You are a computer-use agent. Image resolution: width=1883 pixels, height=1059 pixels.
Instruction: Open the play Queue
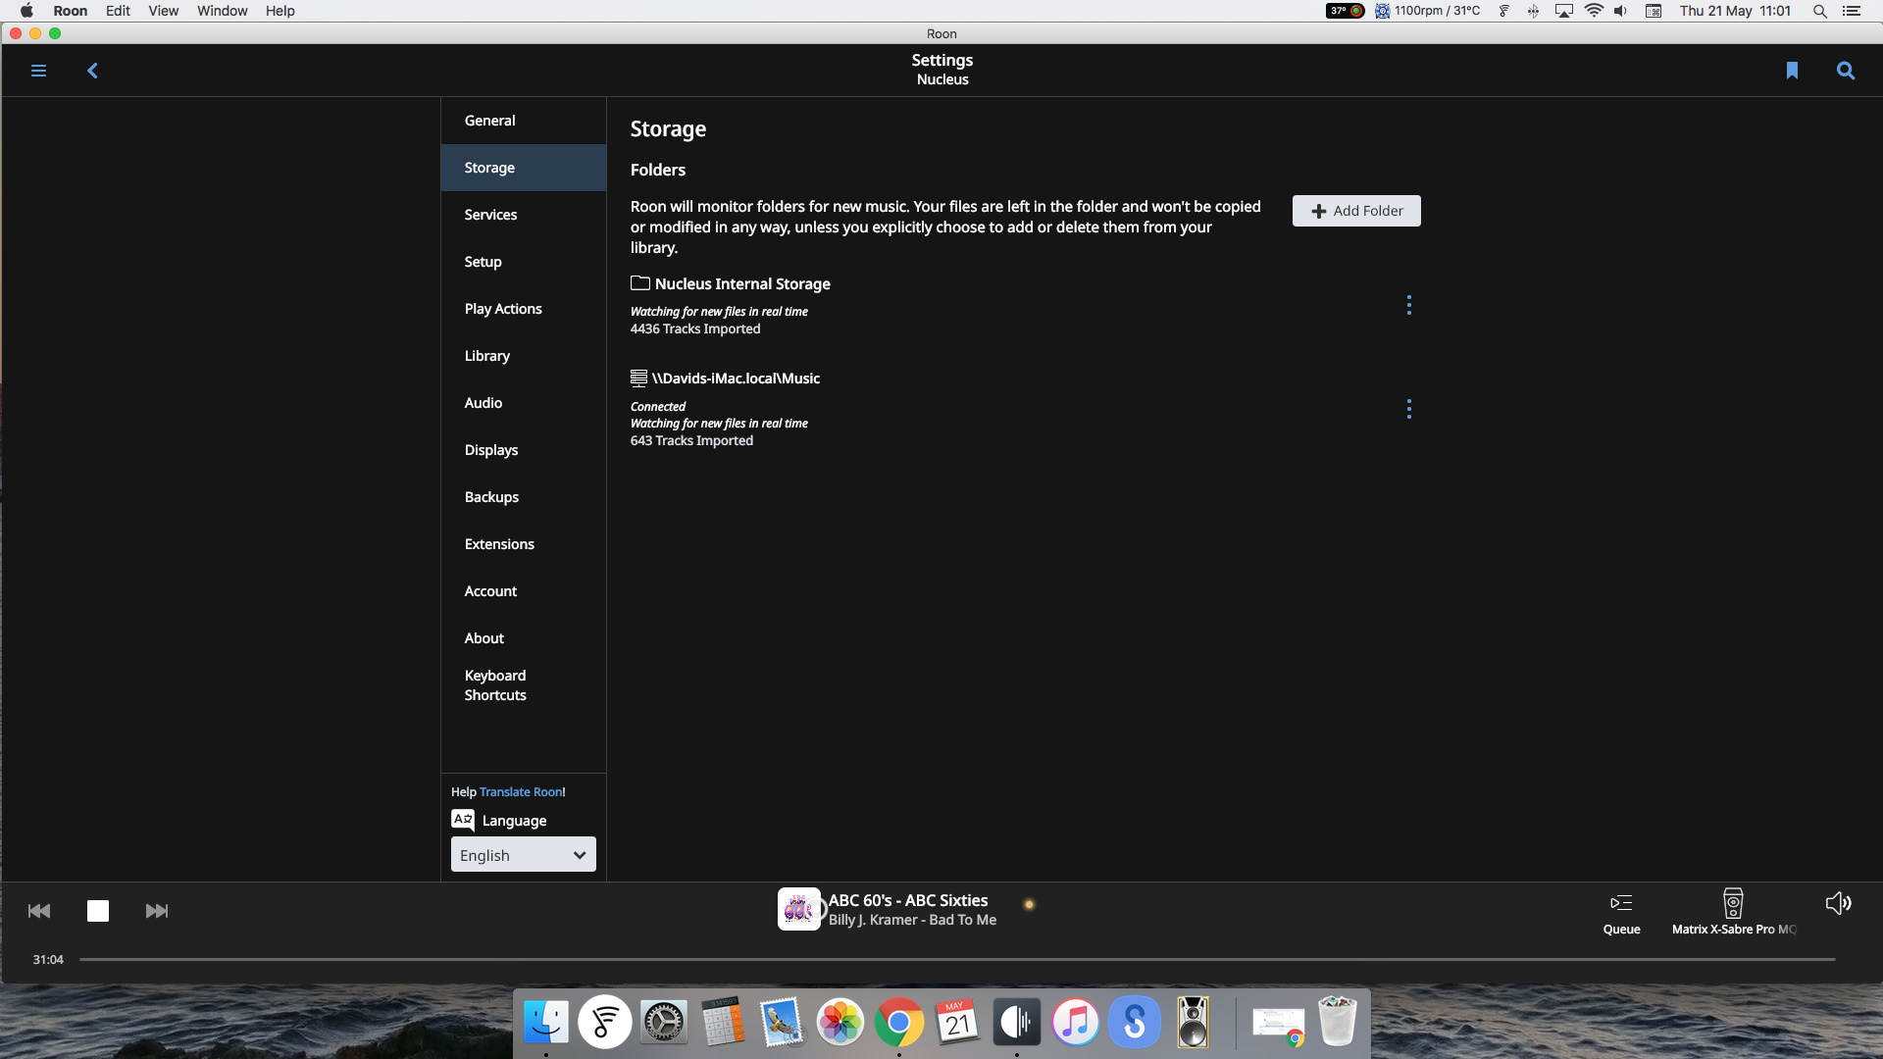(1621, 913)
